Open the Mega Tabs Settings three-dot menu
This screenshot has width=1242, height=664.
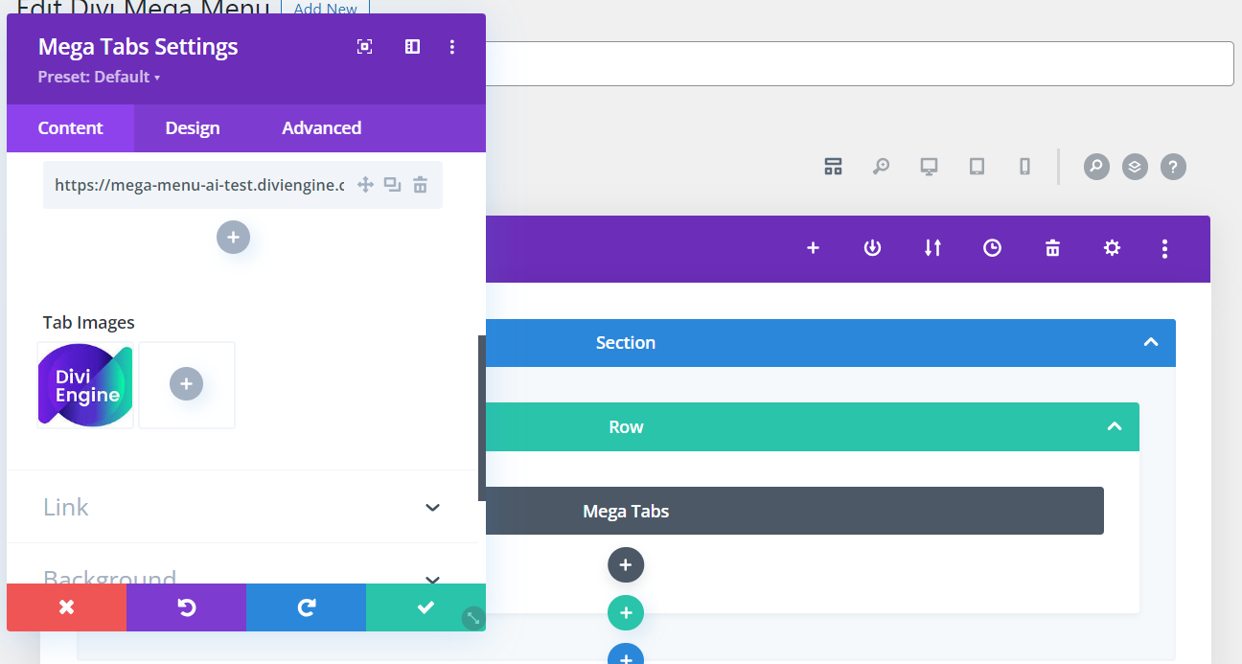pyautogui.click(x=452, y=47)
